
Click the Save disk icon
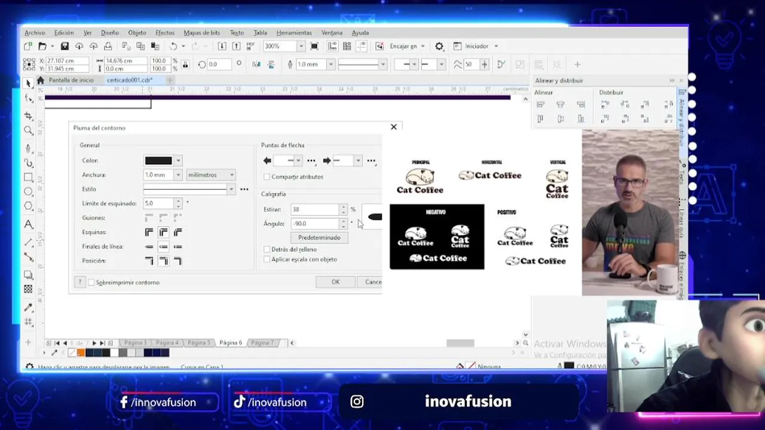pyautogui.click(x=65, y=46)
